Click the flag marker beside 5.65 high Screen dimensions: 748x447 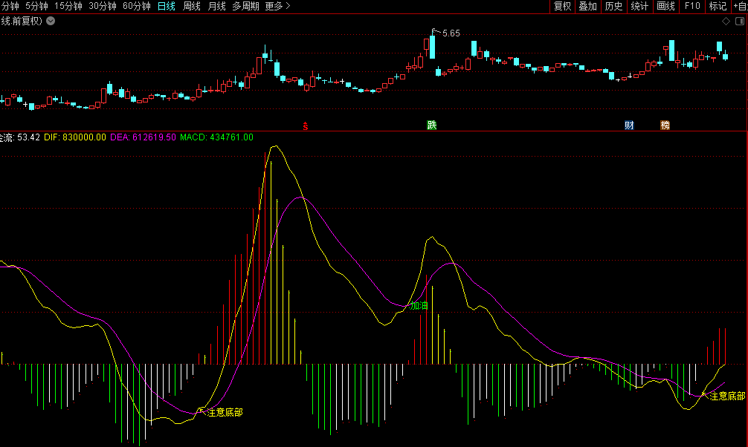pos(434,31)
